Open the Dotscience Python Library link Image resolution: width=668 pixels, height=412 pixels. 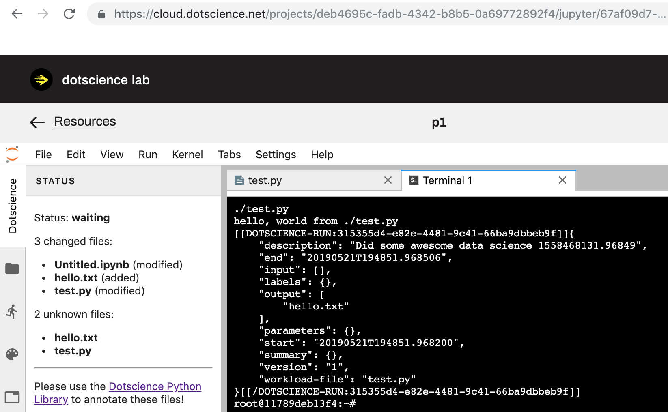point(118,393)
